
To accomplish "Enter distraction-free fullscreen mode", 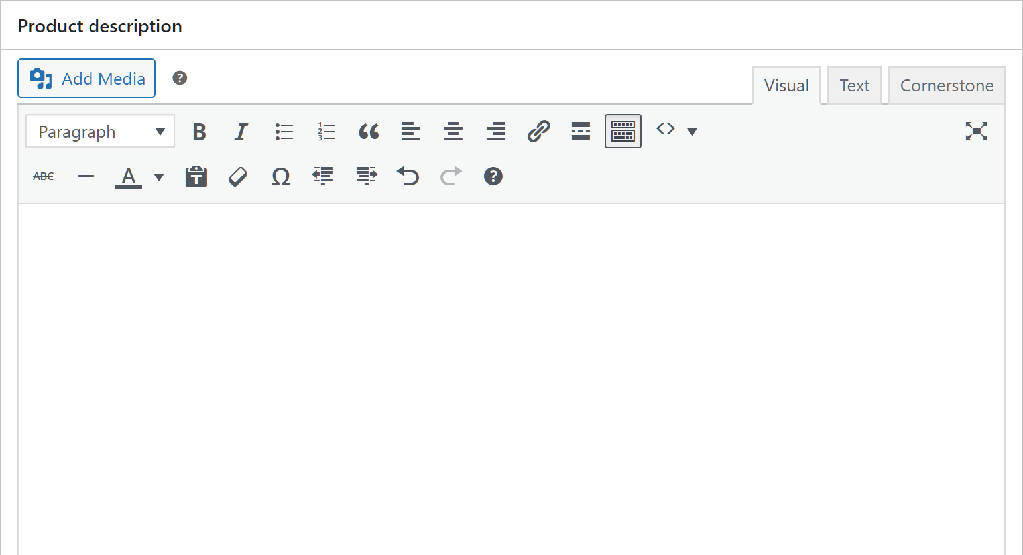I will 977,131.
